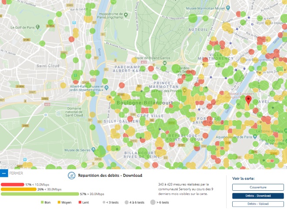The image size is (287, 213).
Task: Click the red location pin marker
Action: [x=248, y=101]
